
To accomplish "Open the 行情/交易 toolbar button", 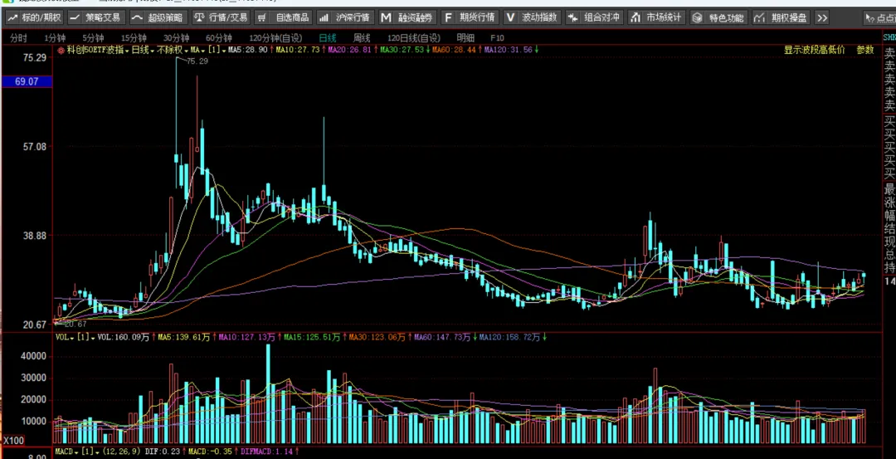I will tap(221, 17).
